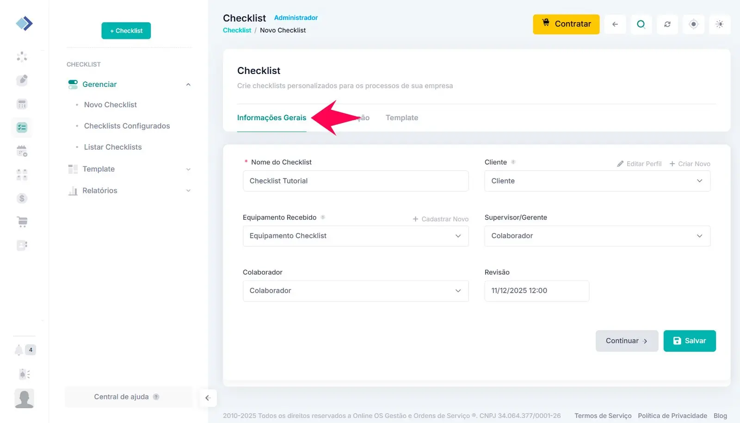Open the calendar icon in the sidebar
Viewport: 740px width, 423px height.
[x=22, y=151]
